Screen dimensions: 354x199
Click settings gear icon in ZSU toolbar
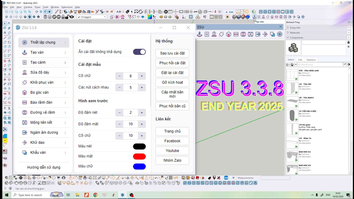(x=280, y=34)
